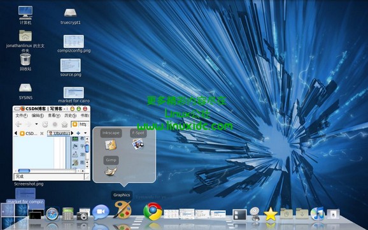This screenshot has width=368, height=230.
Task: Go back in the Firefox window
Action: 18,124
